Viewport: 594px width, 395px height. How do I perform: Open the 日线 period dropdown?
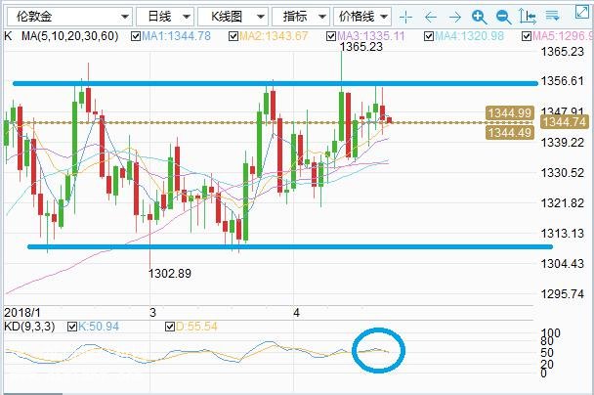point(165,17)
